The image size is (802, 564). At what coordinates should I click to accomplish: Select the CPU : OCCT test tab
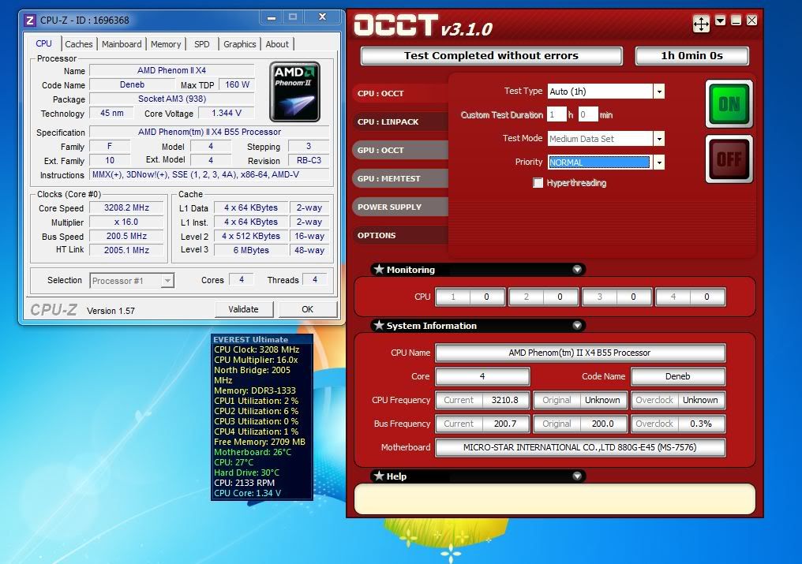pyautogui.click(x=400, y=94)
